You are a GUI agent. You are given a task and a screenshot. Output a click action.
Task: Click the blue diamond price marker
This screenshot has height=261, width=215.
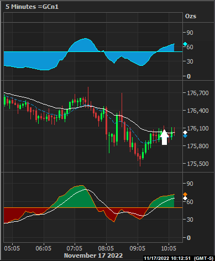185,136
